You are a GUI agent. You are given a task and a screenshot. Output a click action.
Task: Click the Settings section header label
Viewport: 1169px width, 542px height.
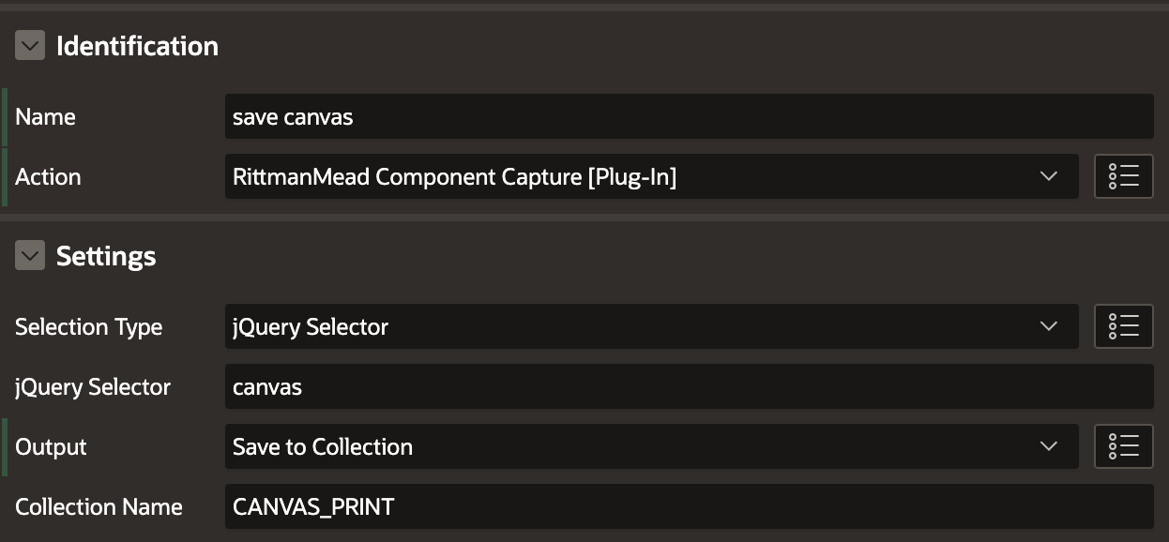pyautogui.click(x=106, y=255)
